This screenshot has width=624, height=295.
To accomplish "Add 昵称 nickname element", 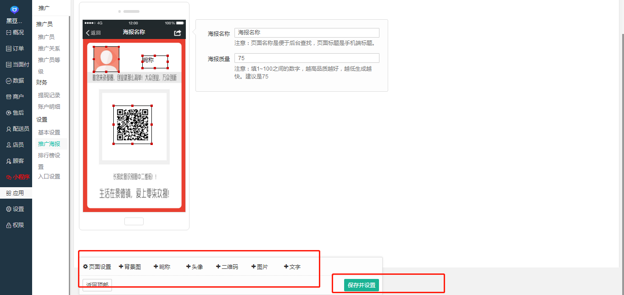I will (162, 267).
